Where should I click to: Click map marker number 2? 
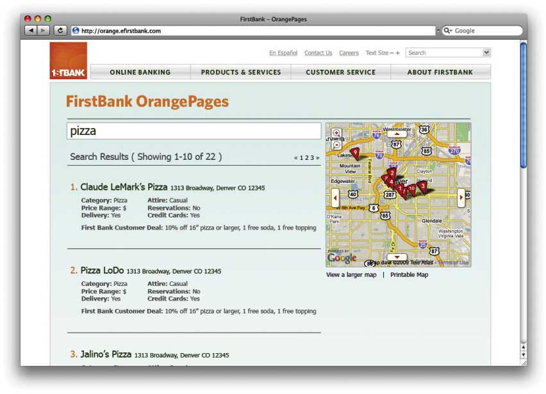392,173
